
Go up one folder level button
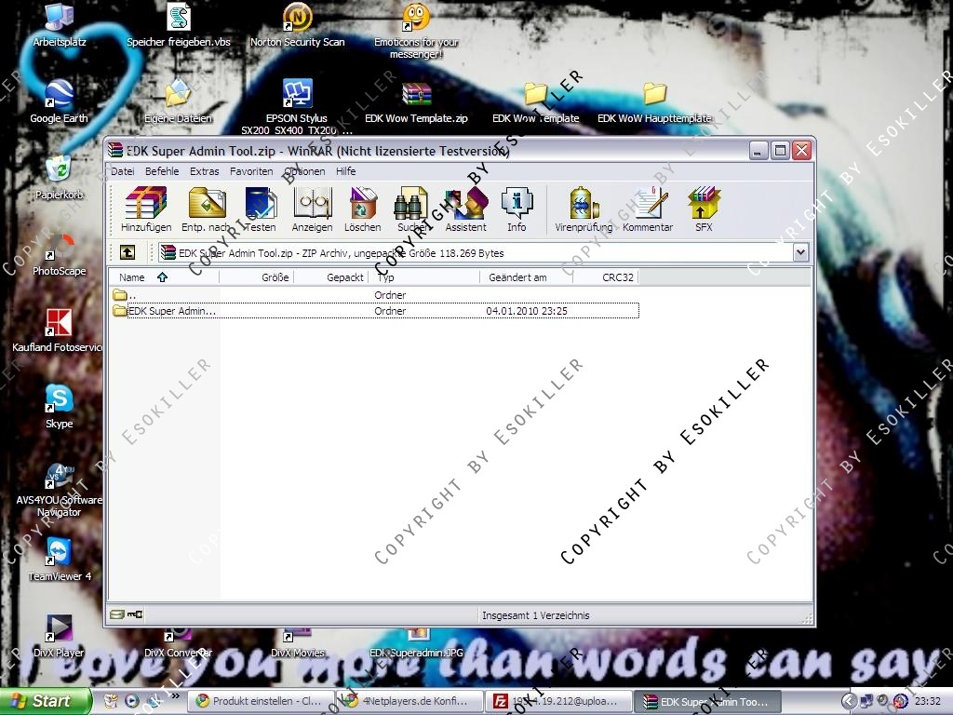[127, 252]
